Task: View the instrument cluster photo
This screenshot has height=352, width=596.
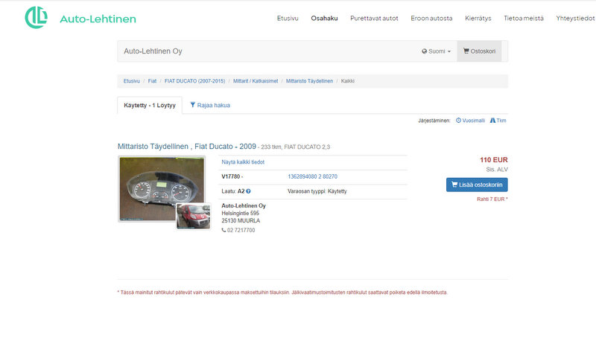Action: tap(162, 189)
